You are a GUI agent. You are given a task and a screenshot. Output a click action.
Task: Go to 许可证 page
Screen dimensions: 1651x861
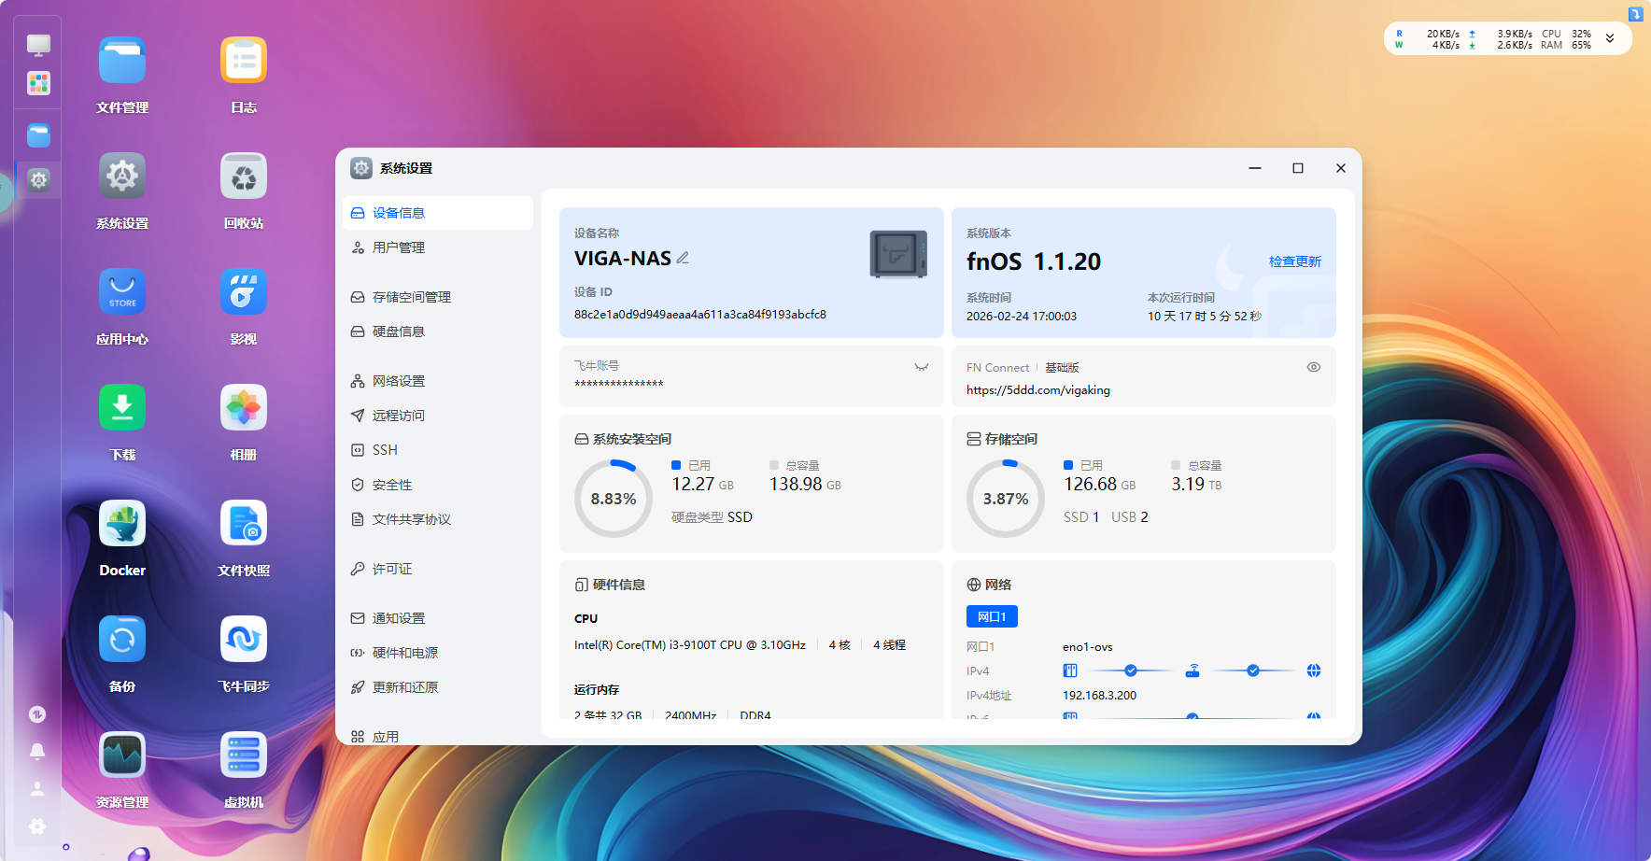coord(438,569)
